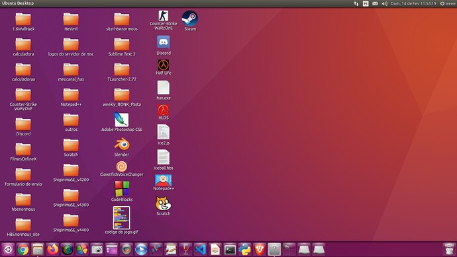Image resolution: width=457 pixels, height=257 pixels.
Task: Open the Files manager in the dock
Action: click(38, 250)
